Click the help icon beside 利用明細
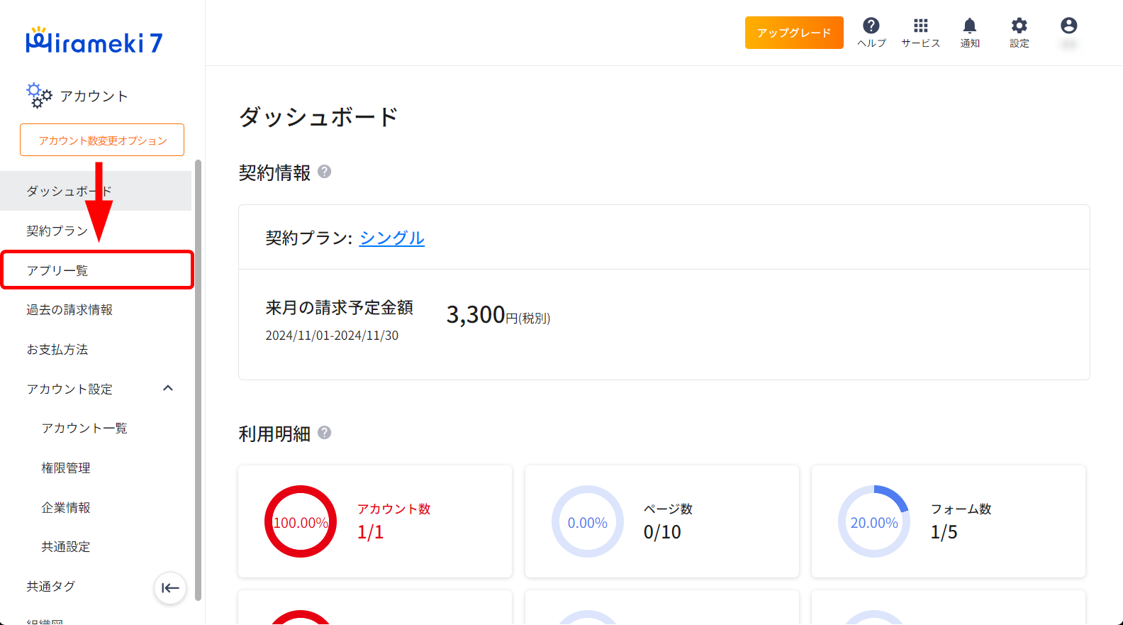The height and width of the screenshot is (625, 1123). (x=325, y=433)
